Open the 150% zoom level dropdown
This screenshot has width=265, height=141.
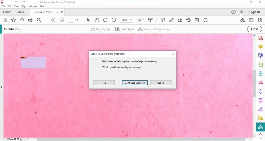pos(126,20)
